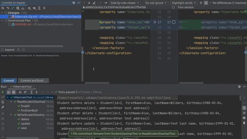Tick the README.md file checkbox

tap(10, 24)
